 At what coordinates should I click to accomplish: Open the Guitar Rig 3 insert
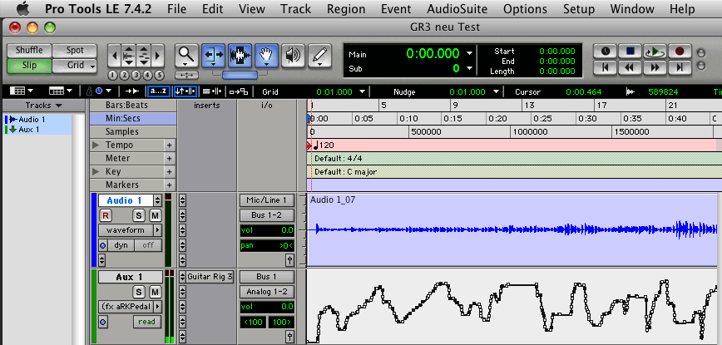tap(210, 277)
